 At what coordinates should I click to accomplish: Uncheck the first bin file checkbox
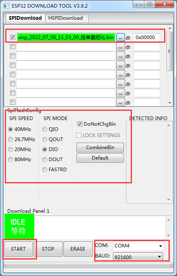click(12, 37)
